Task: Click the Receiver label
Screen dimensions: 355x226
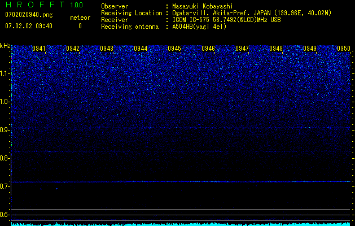Action: 115,20
